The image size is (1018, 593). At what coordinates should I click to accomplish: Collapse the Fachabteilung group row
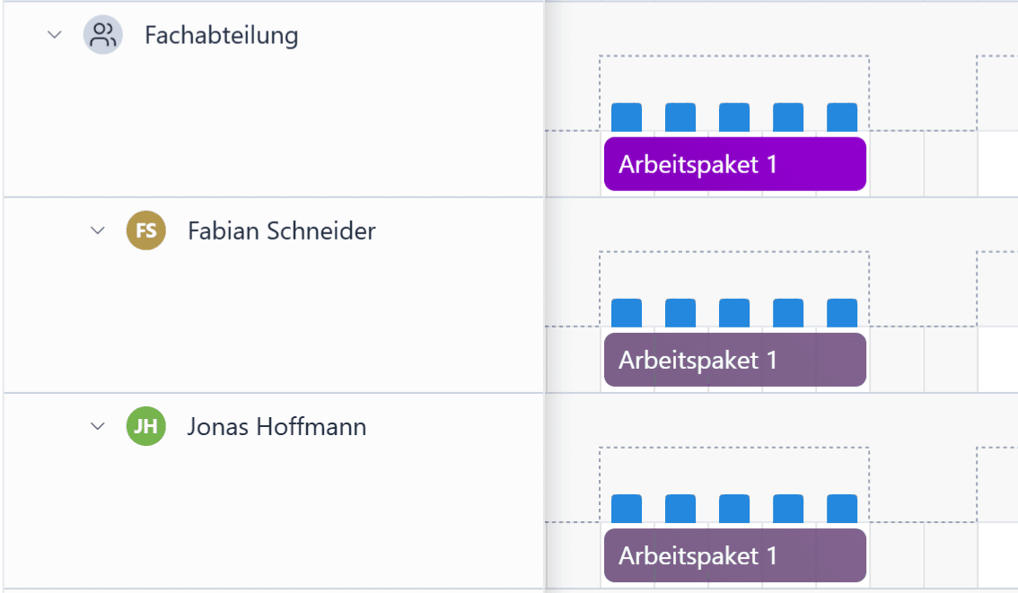tap(55, 36)
